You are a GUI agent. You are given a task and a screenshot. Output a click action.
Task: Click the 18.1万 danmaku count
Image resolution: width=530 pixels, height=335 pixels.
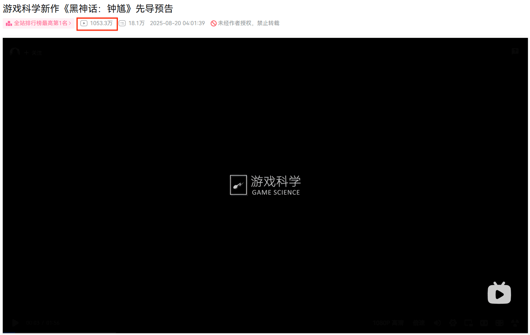(x=136, y=23)
